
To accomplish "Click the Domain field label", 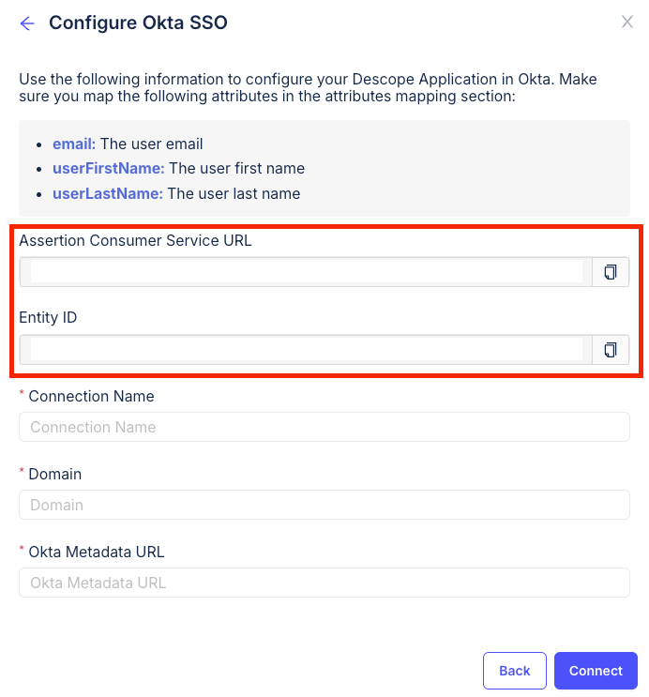I will (54, 474).
